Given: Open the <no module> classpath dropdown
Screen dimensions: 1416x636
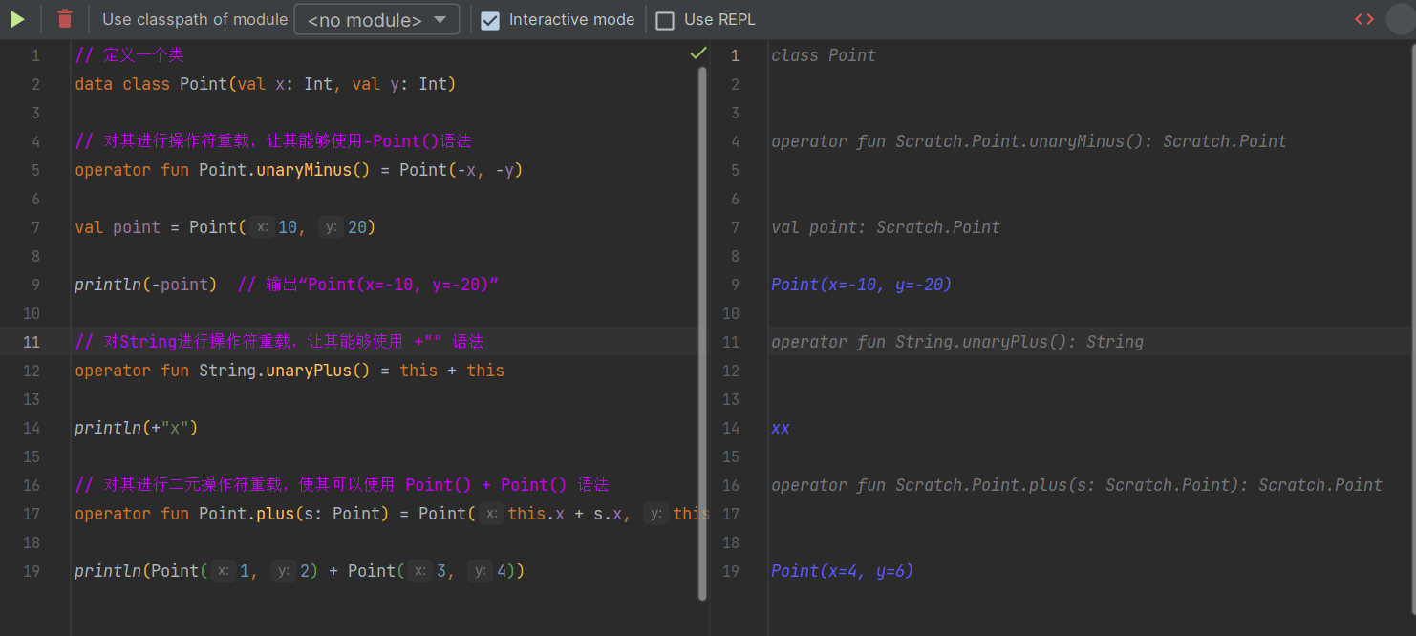Looking at the screenshot, I should point(376,19).
